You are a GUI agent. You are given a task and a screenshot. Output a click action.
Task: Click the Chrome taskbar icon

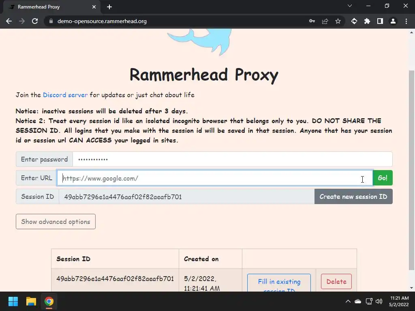(49, 301)
